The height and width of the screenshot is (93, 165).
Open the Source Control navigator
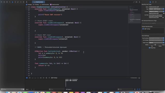coord(4,2)
